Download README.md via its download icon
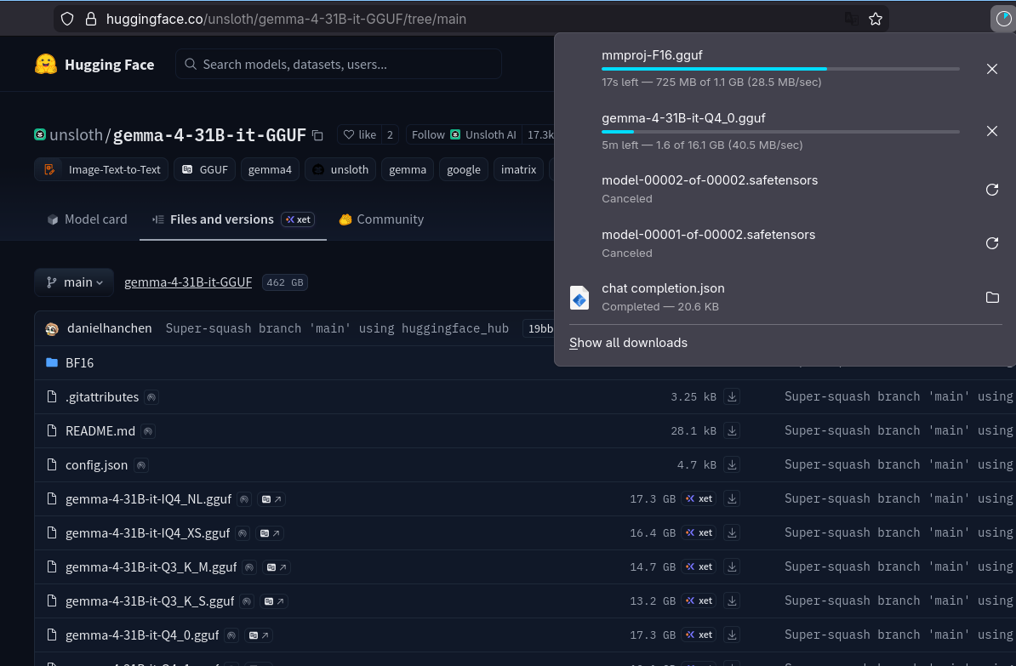The image size is (1016, 666). 732,431
